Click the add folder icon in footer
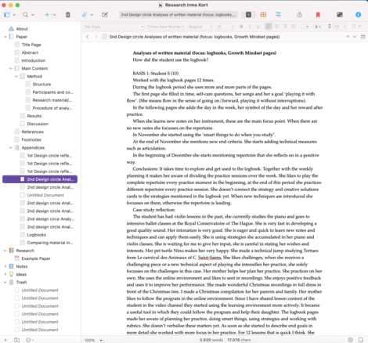The width and height of the screenshot is (368, 343). pyautogui.click(x=16, y=340)
